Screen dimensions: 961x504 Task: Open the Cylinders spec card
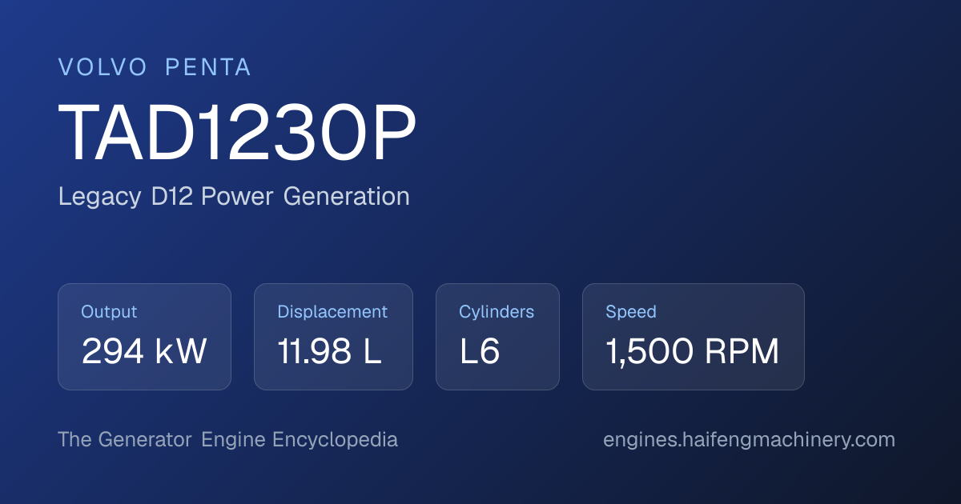pos(497,337)
